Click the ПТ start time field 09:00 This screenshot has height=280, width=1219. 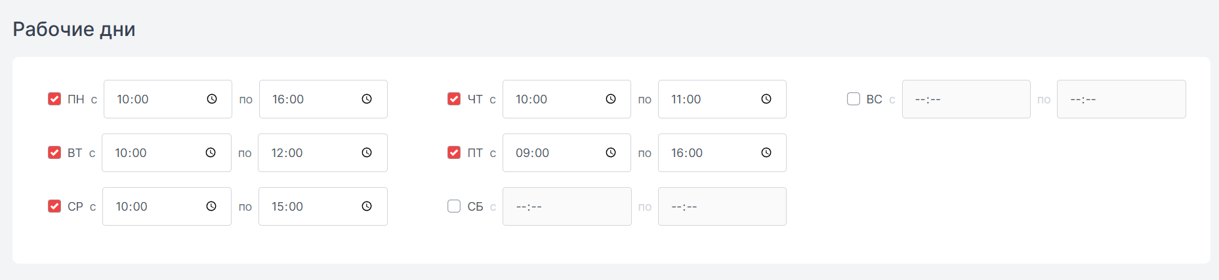(567, 152)
